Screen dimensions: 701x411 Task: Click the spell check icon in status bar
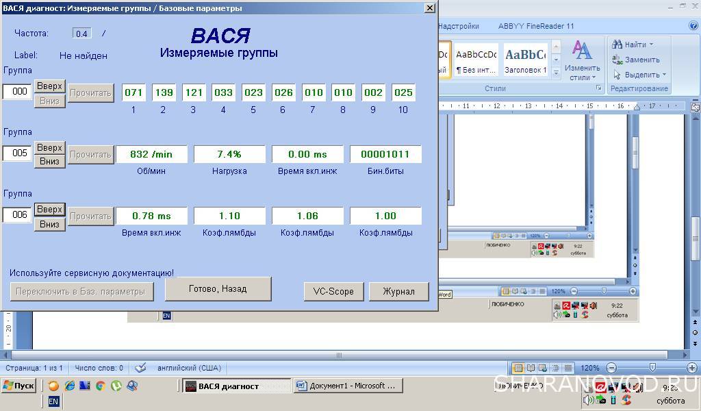point(140,368)
